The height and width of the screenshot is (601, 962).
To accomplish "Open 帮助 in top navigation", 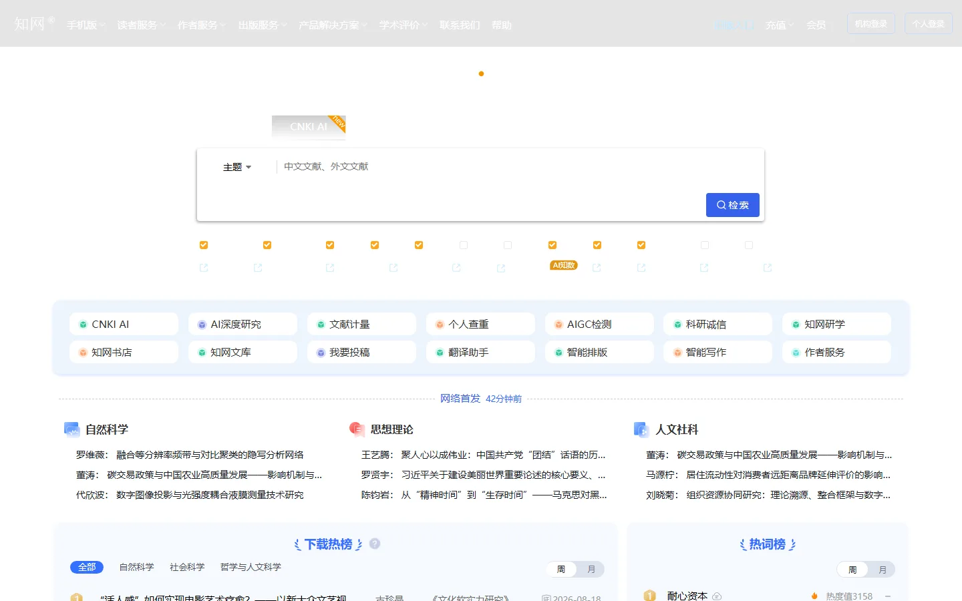I will (501, 25).
